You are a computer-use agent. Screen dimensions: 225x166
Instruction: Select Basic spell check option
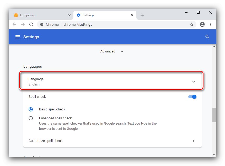click(x=31, y=109)
